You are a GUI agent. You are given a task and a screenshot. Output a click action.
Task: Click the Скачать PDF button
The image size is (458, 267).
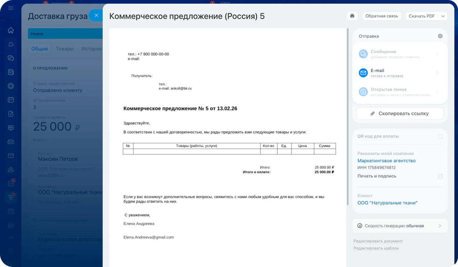(x=422, y=16)
